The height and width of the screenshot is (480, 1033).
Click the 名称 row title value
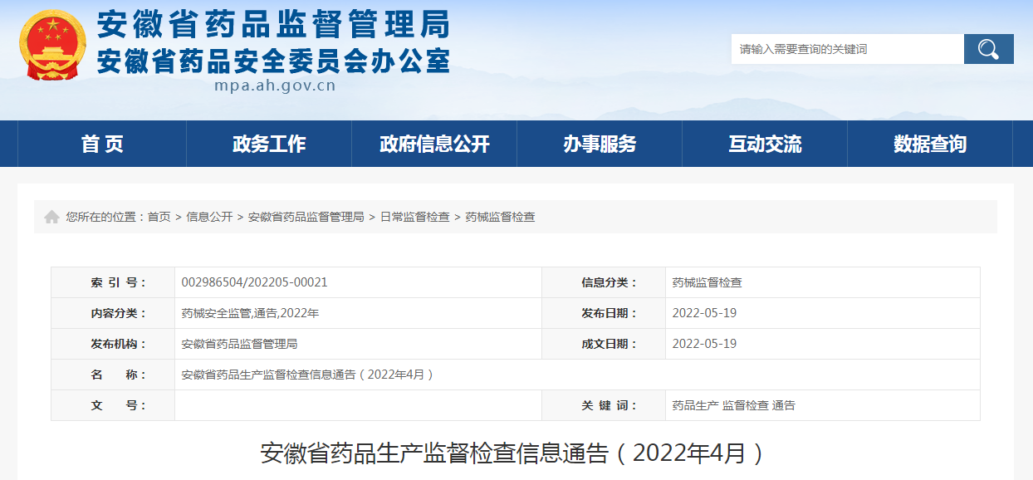point(308,375)
